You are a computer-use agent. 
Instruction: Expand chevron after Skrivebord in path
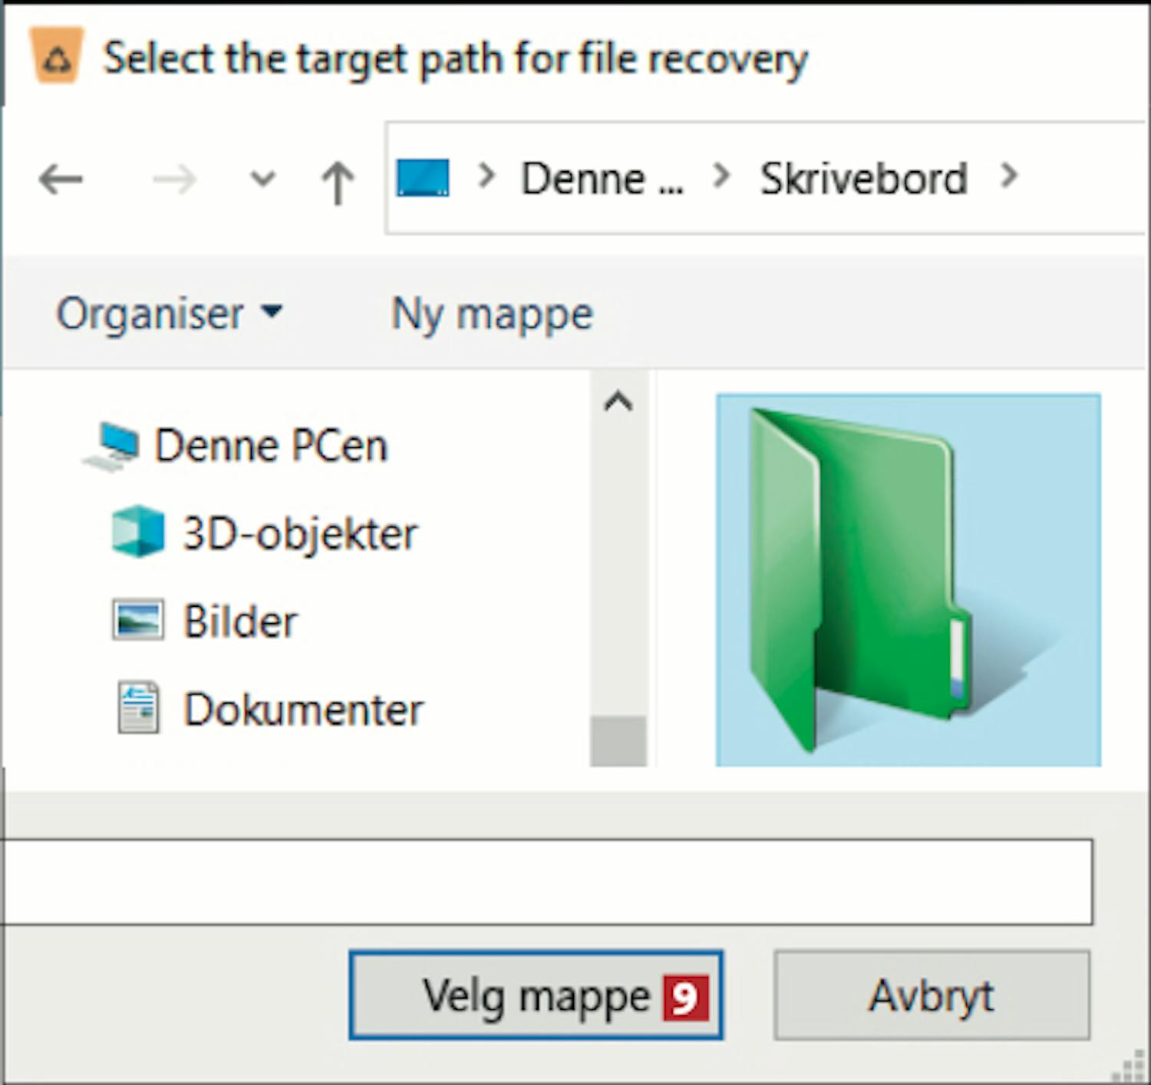pos(1010,176)
